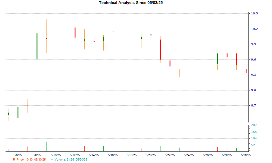Image resolution: width=272 pixels, height=163 pixels.
Task: Click the 9.0 price axis label
Action: point(254,90)
